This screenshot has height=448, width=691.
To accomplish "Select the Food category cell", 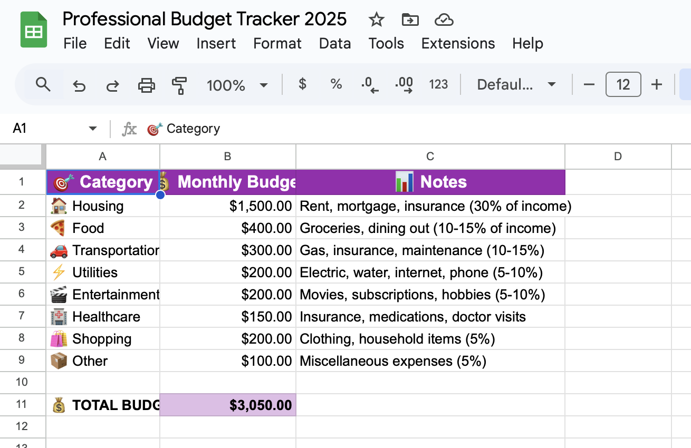I will pos(103,228).
